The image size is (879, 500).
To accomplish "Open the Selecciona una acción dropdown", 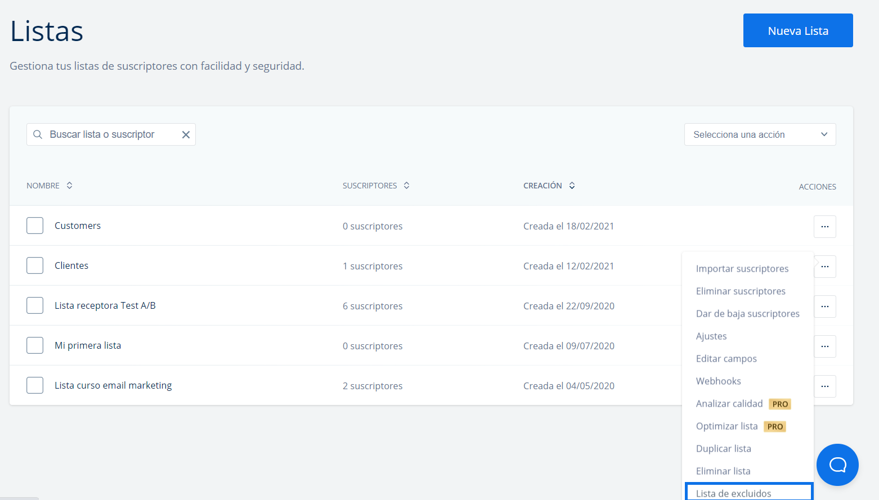I will click(760, 134).
